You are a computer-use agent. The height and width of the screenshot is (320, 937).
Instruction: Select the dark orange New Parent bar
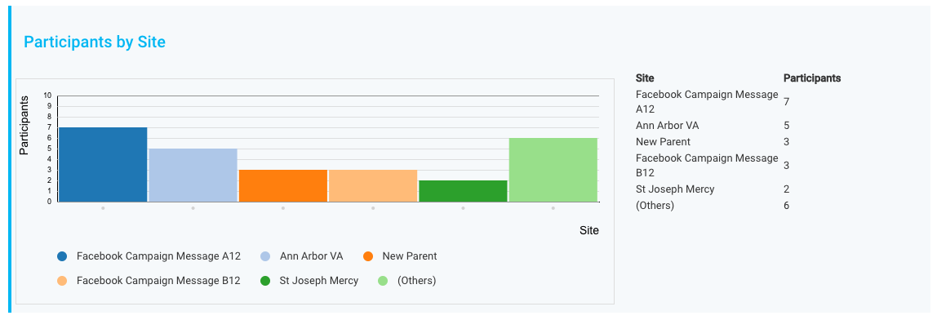coord(283,186)
